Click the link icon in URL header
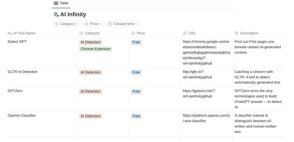Screen dimensions: 294x142 click(x=185, y=33)
